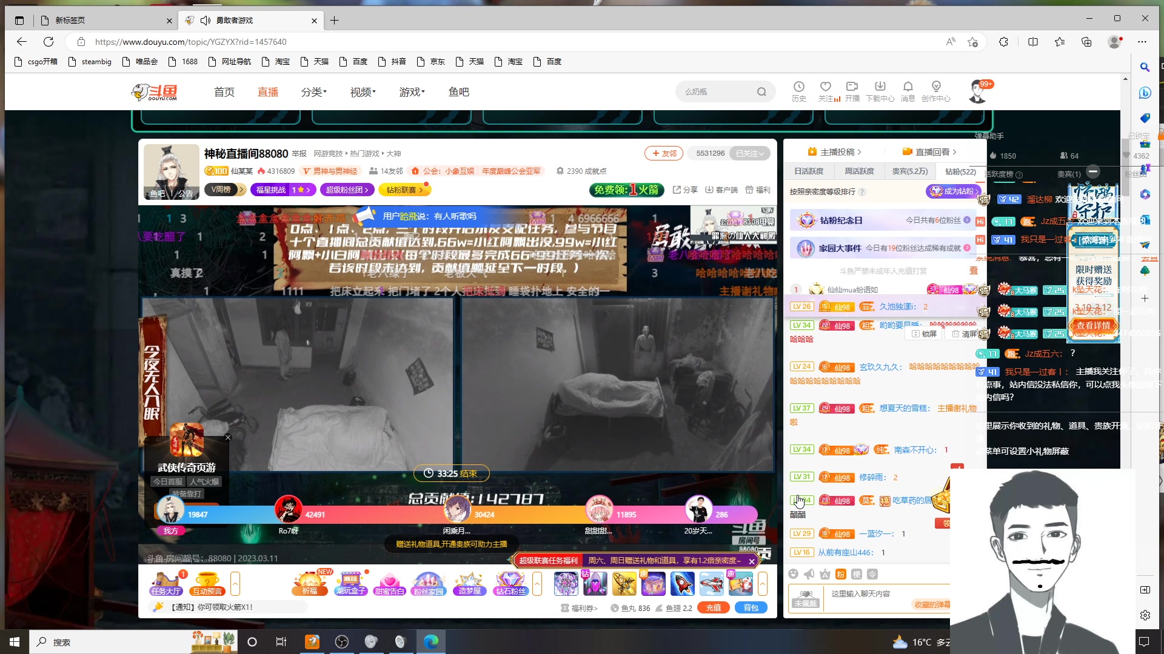Open the 直播回看 link
The width and height of the screenshot is (1164, 654).
(929, 152)
